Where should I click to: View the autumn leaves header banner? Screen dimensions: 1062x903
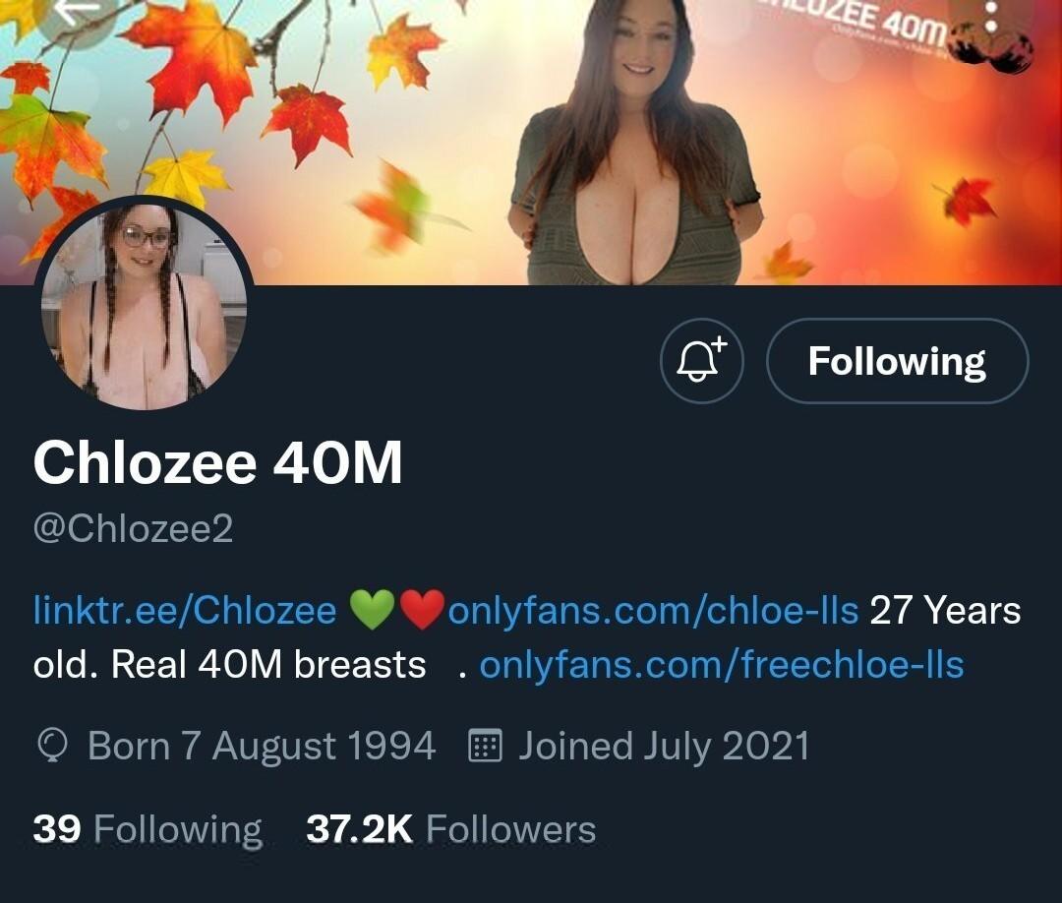pos(531,143)
